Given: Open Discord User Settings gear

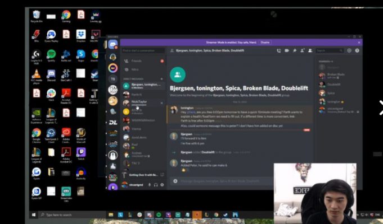Looking at the screenshot, I should point(162,185).
